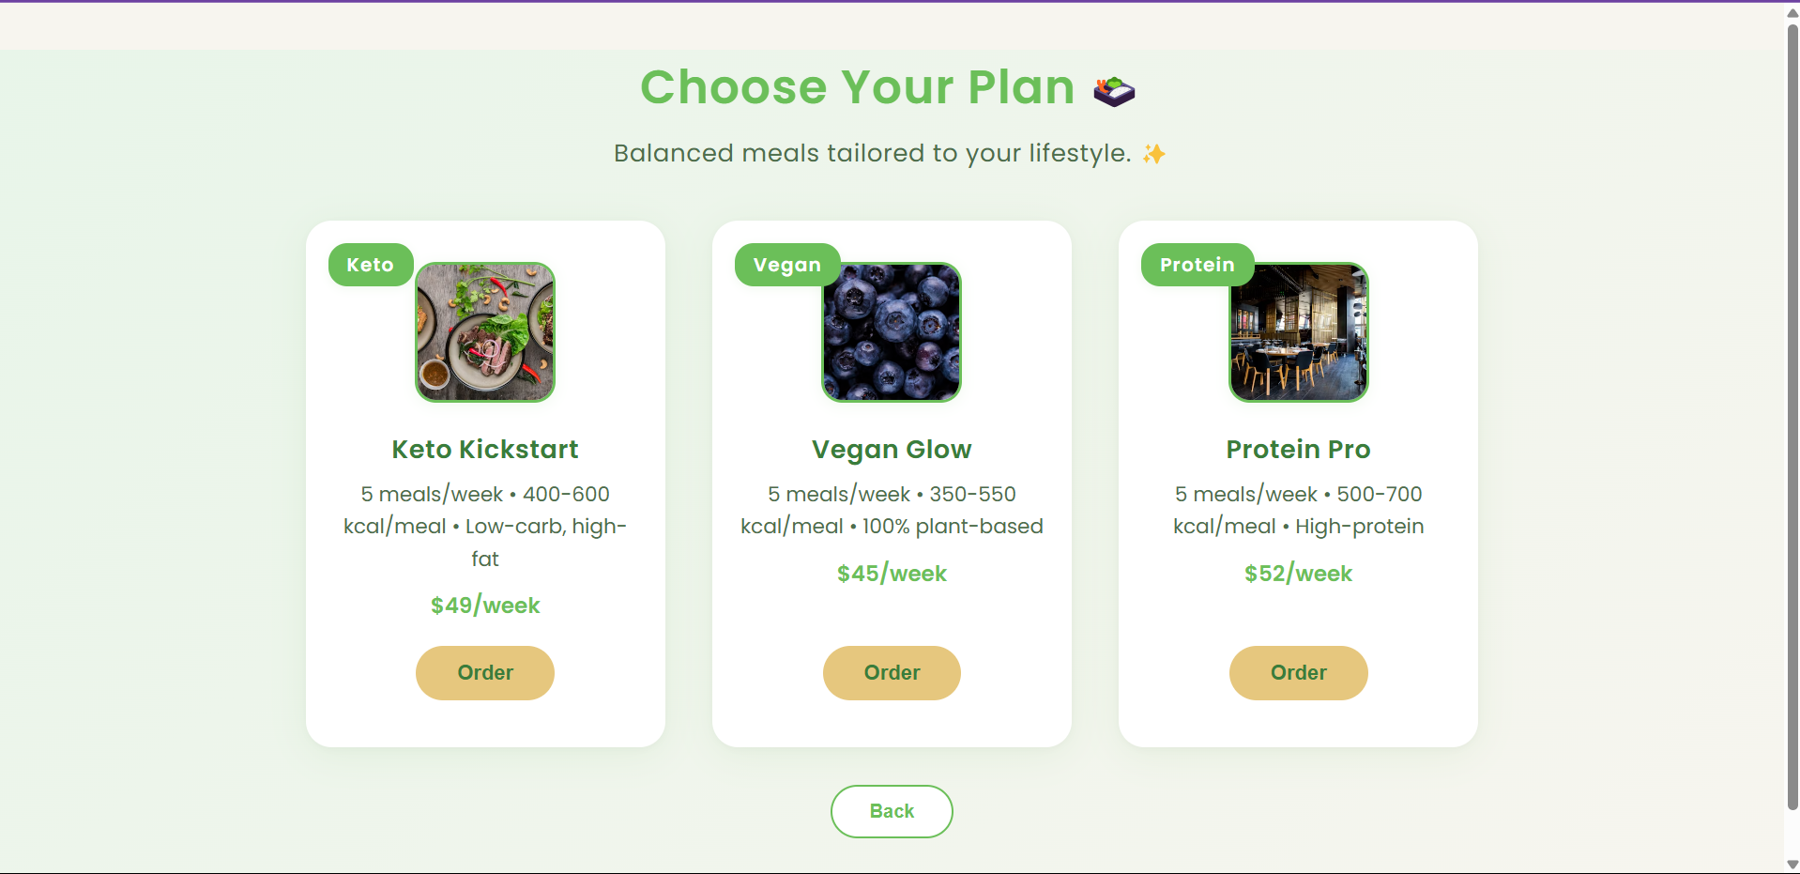Image resolution: width=1800 pixels, height=874 pixels.
Task: Select the Vegan badge on the middle card
Action: click(x=786, y=264)
